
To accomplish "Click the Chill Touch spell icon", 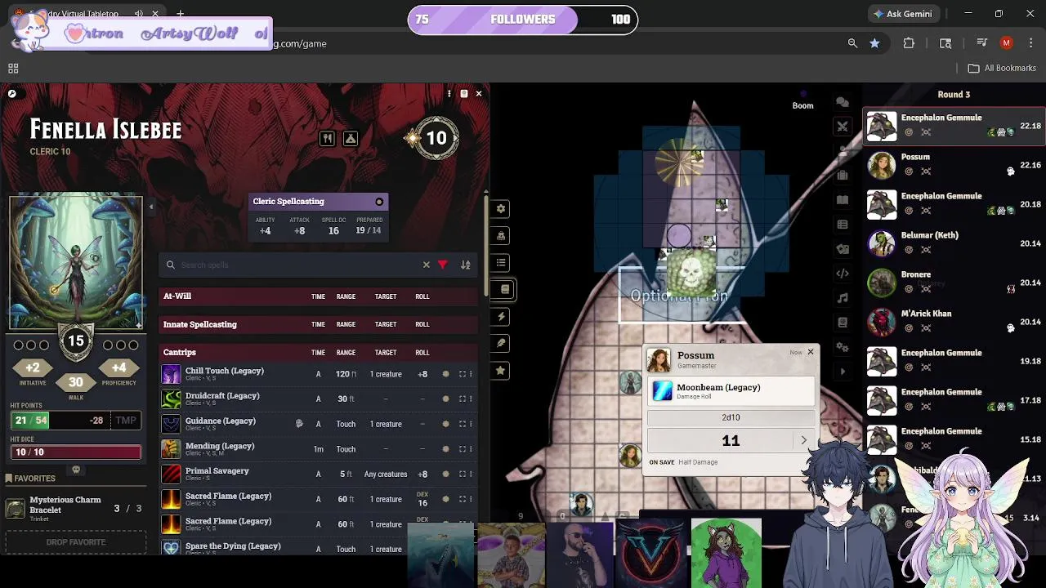I will click(171, 375).
